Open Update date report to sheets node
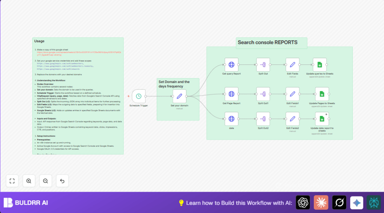The height and width of the screenshot is (213, 384). point(322,119)
